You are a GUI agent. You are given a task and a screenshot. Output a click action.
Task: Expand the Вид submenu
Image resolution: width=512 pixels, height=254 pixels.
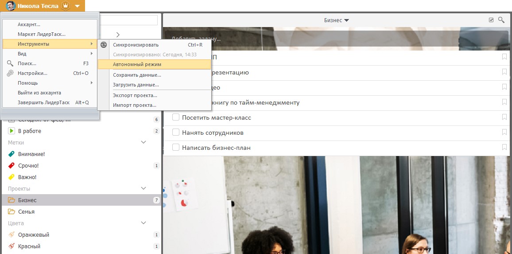50,54
